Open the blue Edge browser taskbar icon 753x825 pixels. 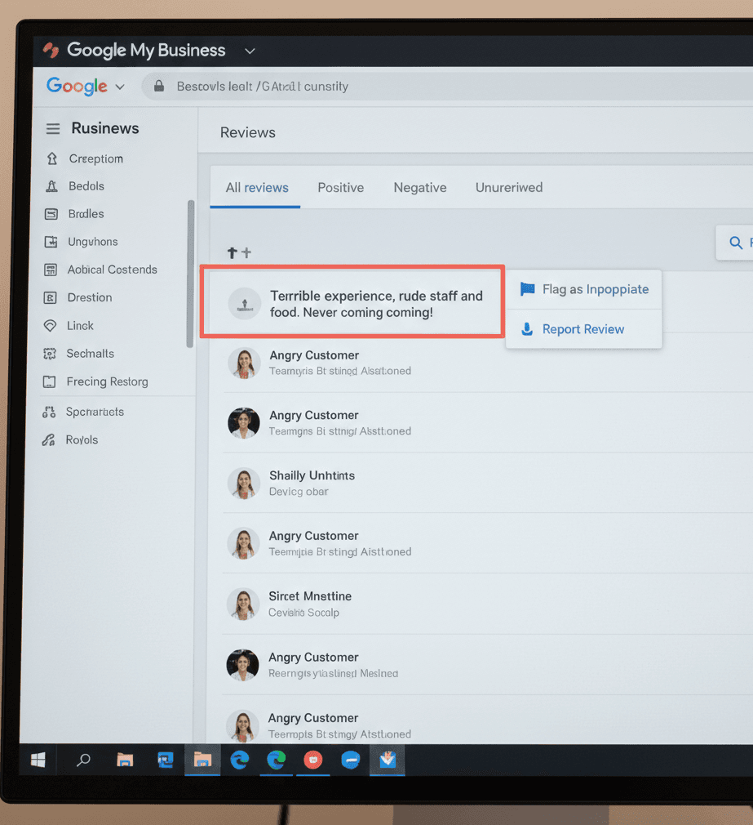tap(240, 760)
